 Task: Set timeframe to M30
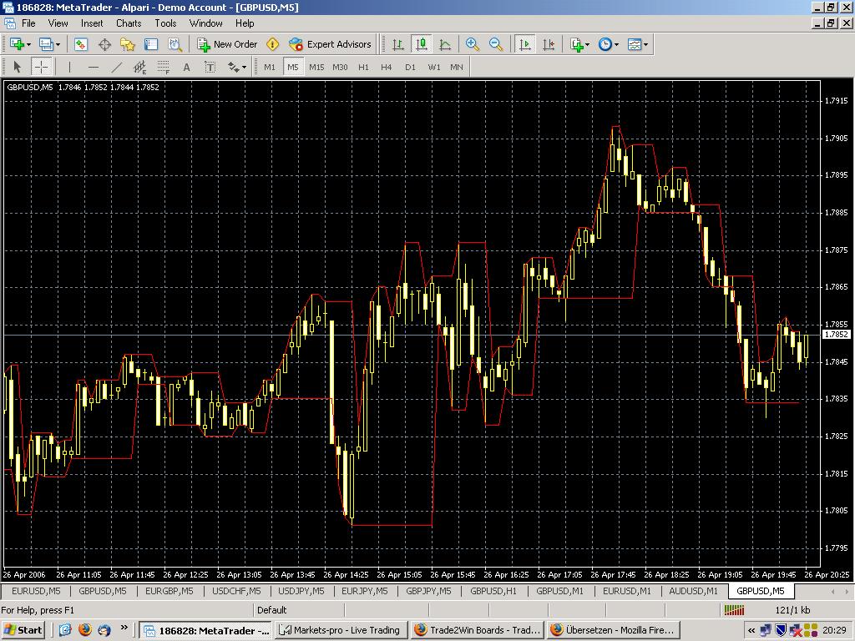340,67
